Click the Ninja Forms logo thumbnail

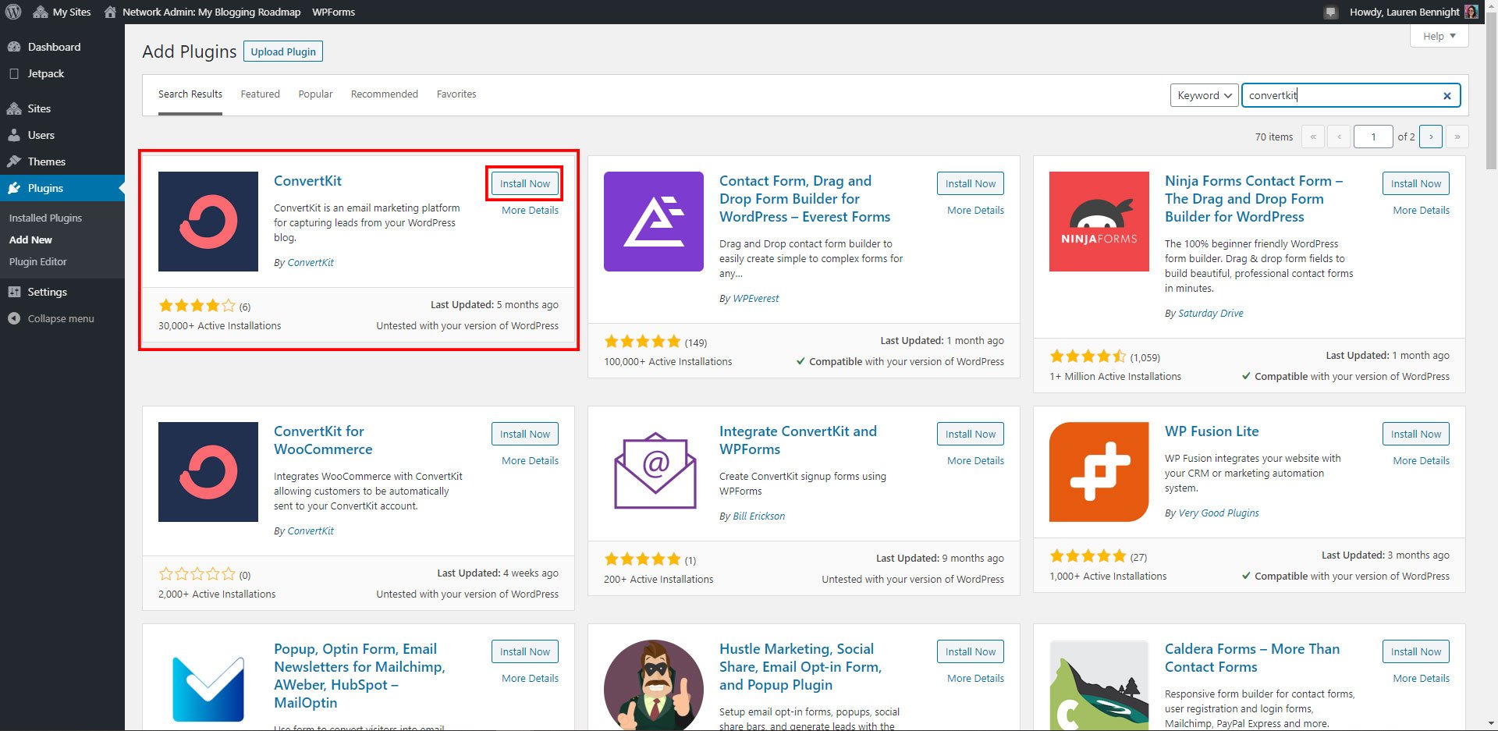(1099, 222)
